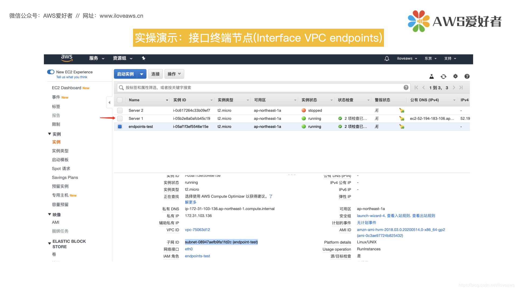517x290 pixels.
Task: Open the 操作 actions dropdown
Action: click(174, 74)
